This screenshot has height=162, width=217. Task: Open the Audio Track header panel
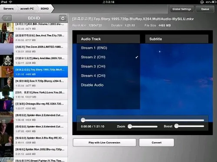coord(108,39)
